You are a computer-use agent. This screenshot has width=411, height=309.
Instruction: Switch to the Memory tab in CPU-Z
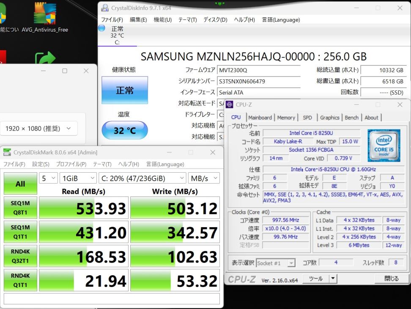pos(286,118)
